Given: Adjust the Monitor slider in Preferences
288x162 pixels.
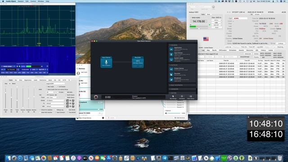Looking at the screenshot, I should pyautogui.click(x=34, y=97).
